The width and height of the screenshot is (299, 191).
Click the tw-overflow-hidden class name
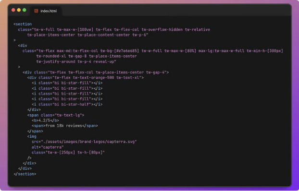[x=162, y=30]
